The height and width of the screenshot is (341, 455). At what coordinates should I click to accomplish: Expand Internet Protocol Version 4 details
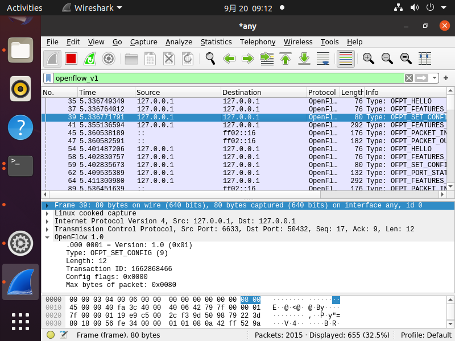47,221
